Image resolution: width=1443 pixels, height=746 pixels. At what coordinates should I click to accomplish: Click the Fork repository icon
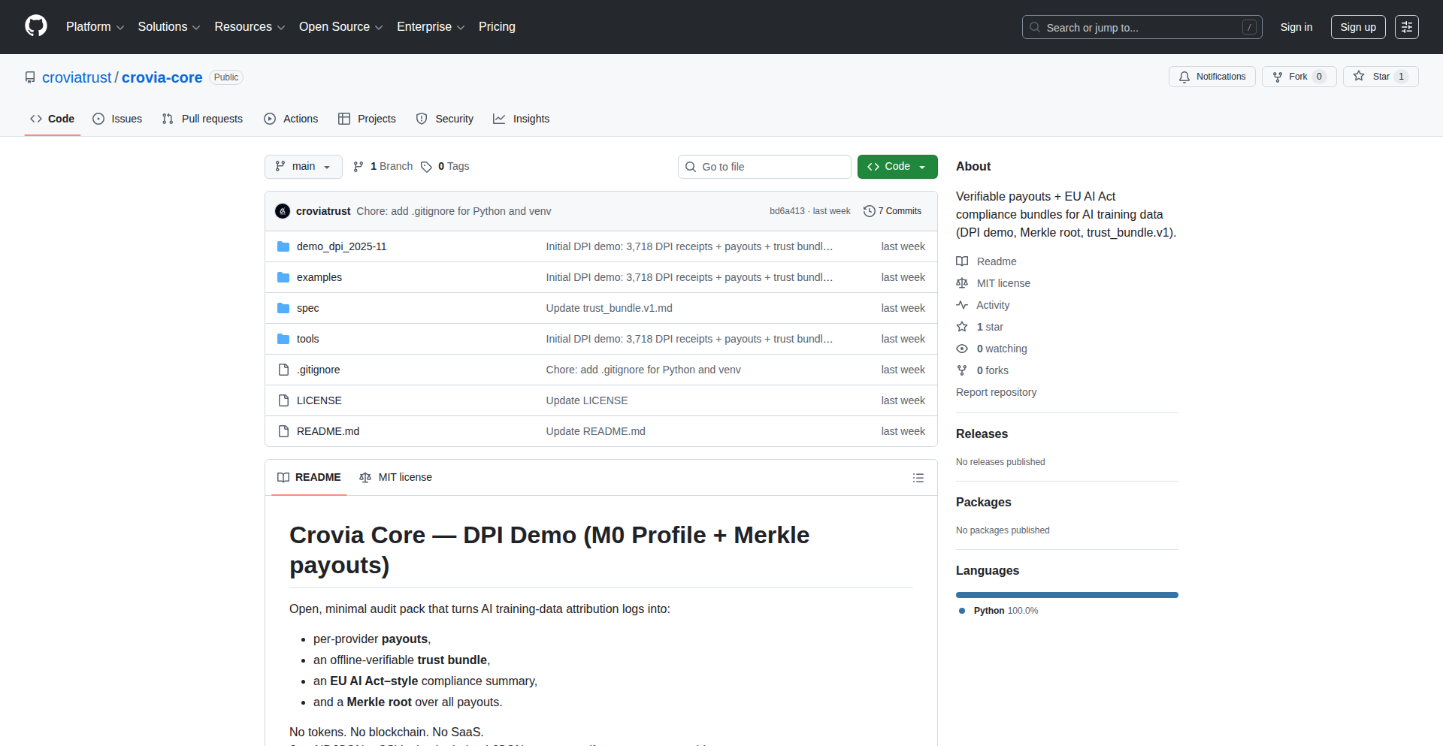tap(1278, 77)
